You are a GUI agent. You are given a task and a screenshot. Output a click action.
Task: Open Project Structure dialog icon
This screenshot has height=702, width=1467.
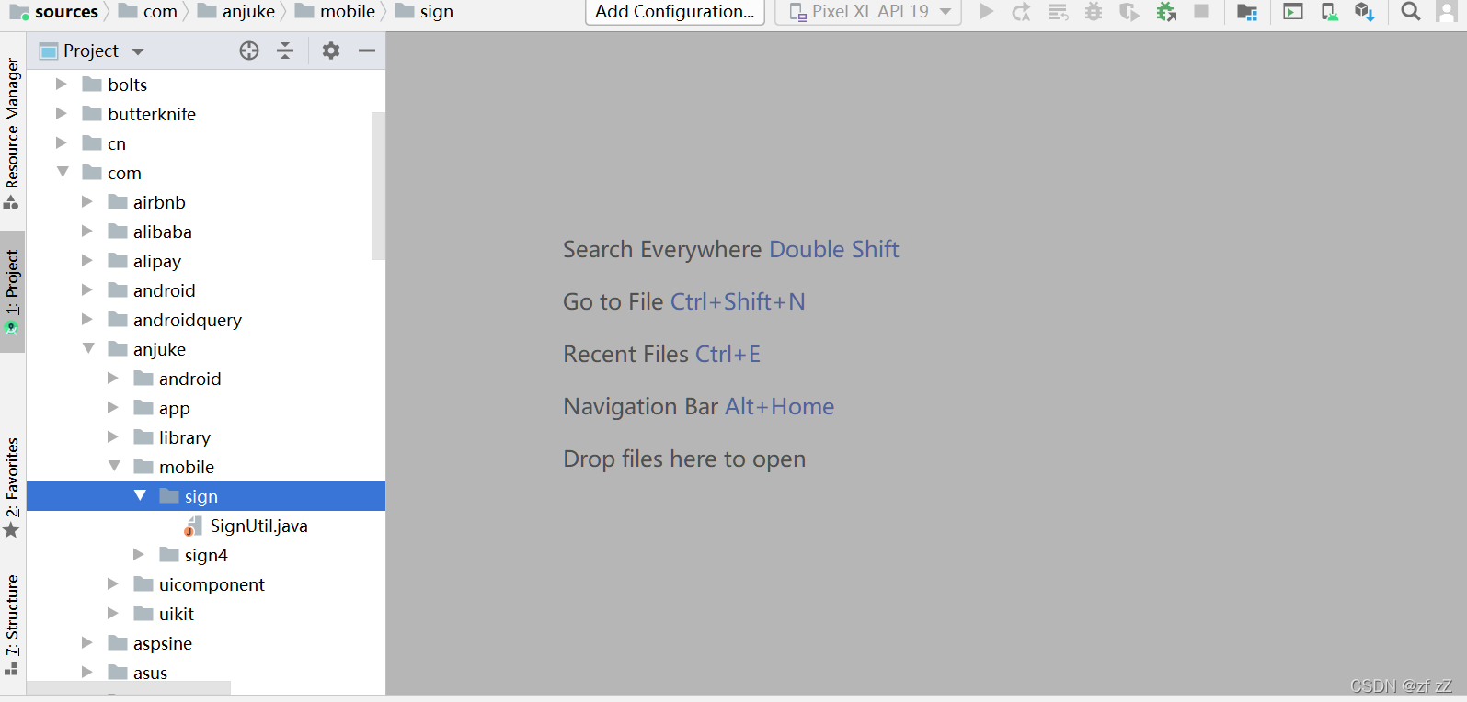1247,12
